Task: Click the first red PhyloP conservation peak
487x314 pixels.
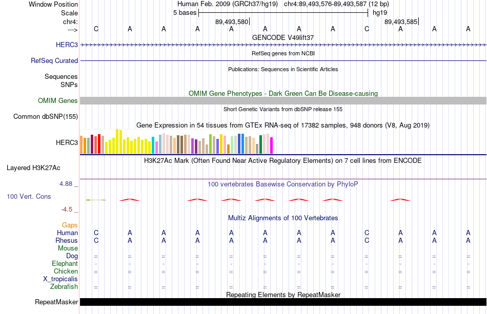Action: click(130, 199)
